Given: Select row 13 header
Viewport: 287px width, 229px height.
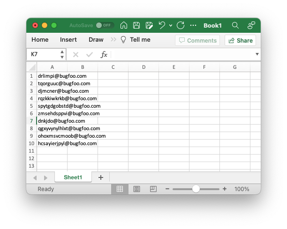Looking at the screenshot, I should [x=31, y=166].
